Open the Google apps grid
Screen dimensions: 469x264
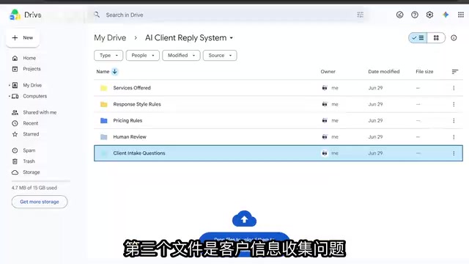[x=461, y=15]
